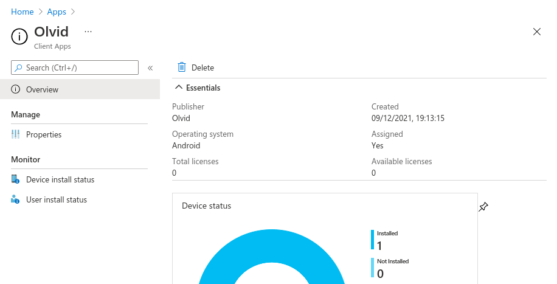Click the Device install status icon
This screenshot has width=557, height=284.
15,179
